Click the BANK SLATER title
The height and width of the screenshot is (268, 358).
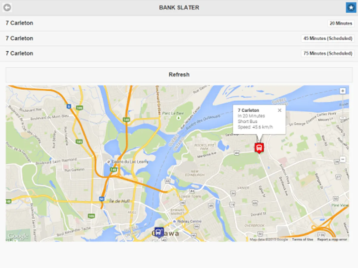179,8
